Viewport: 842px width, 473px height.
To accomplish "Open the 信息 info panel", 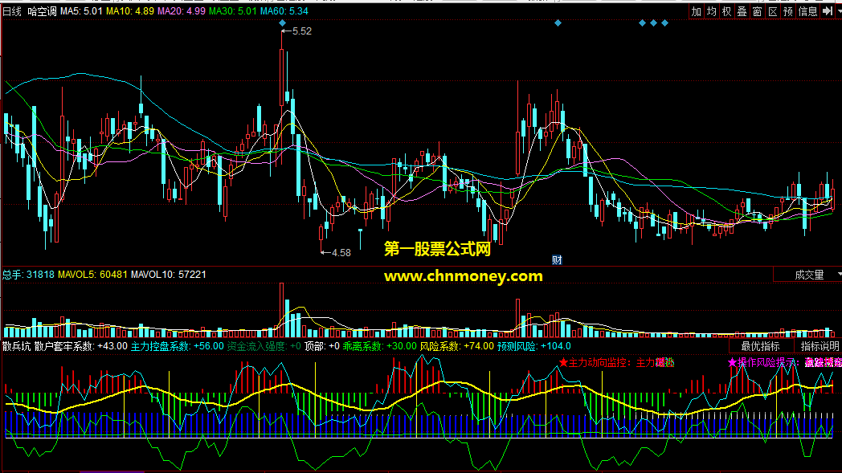I will (807, 11).
